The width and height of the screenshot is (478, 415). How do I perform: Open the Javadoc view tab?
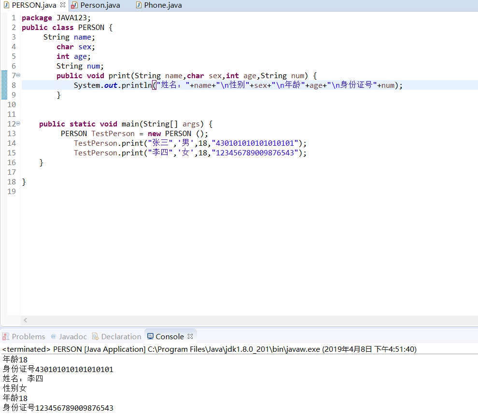[x=73, y=336]
